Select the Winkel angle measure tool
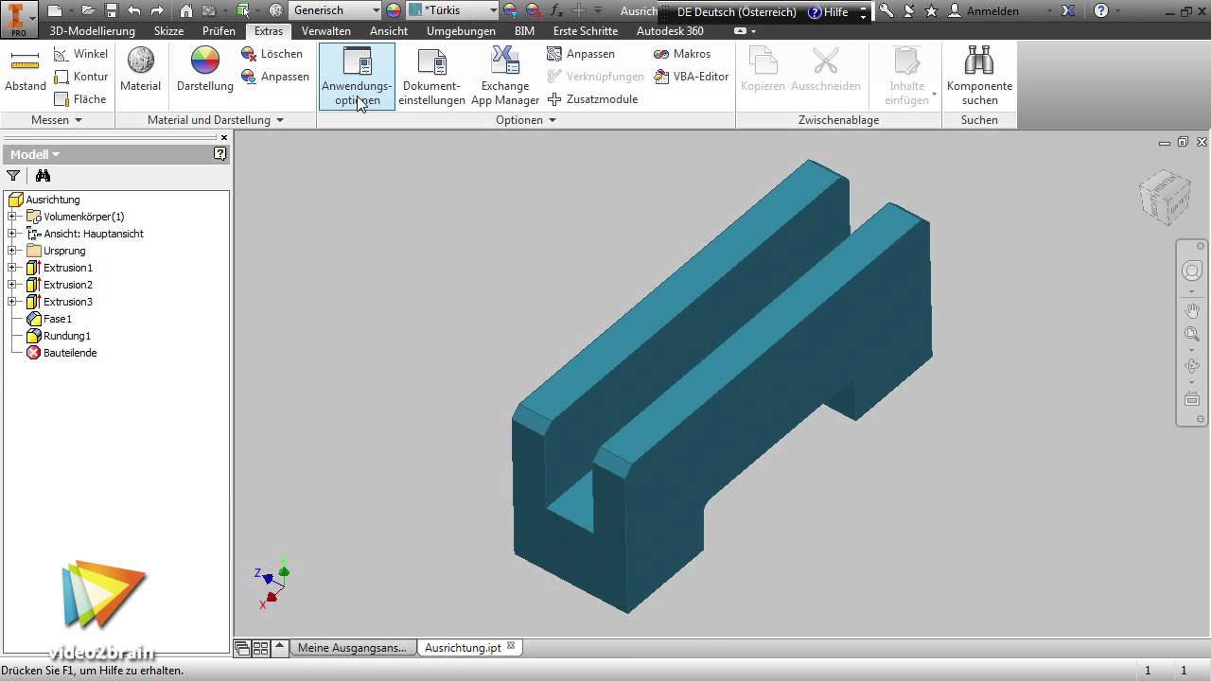Image resolution: width=1211 pixels, height=681 pixels. point(80,54)
